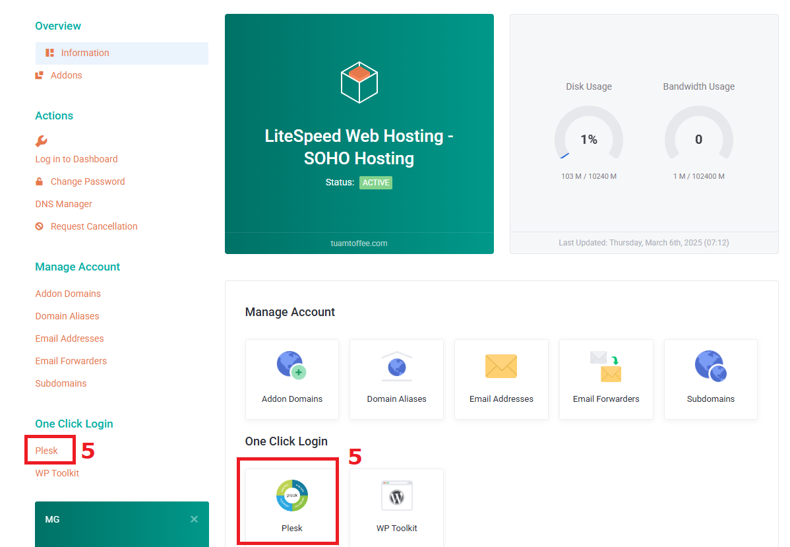The width and height of the screenshot is (790, 547).
Task: Click the Subdomains globe icon
Action: tap(711, 366)
